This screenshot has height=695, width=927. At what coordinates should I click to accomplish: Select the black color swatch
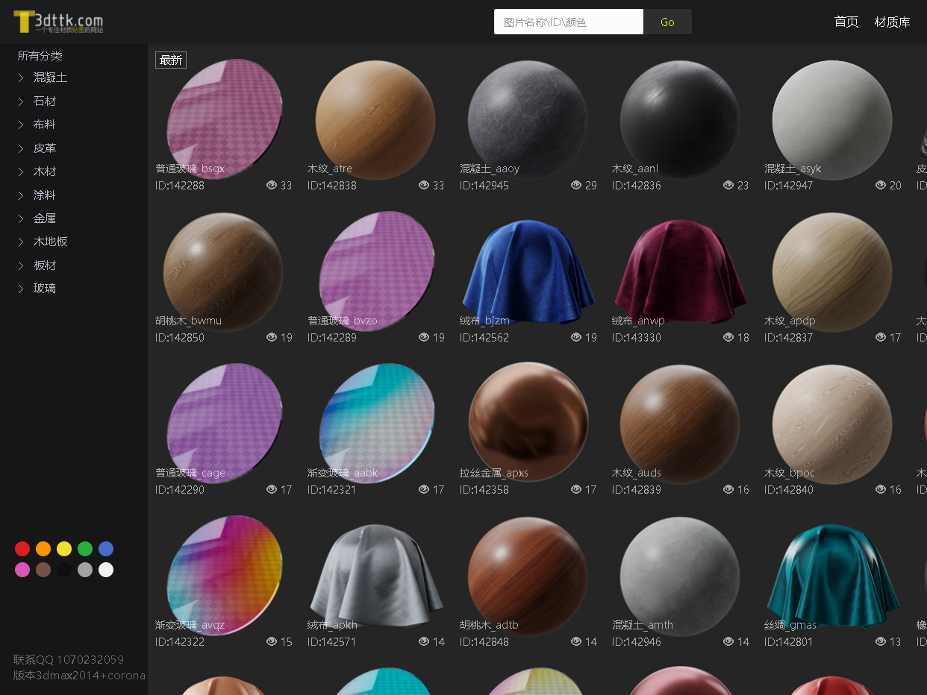tap(64, 570)
